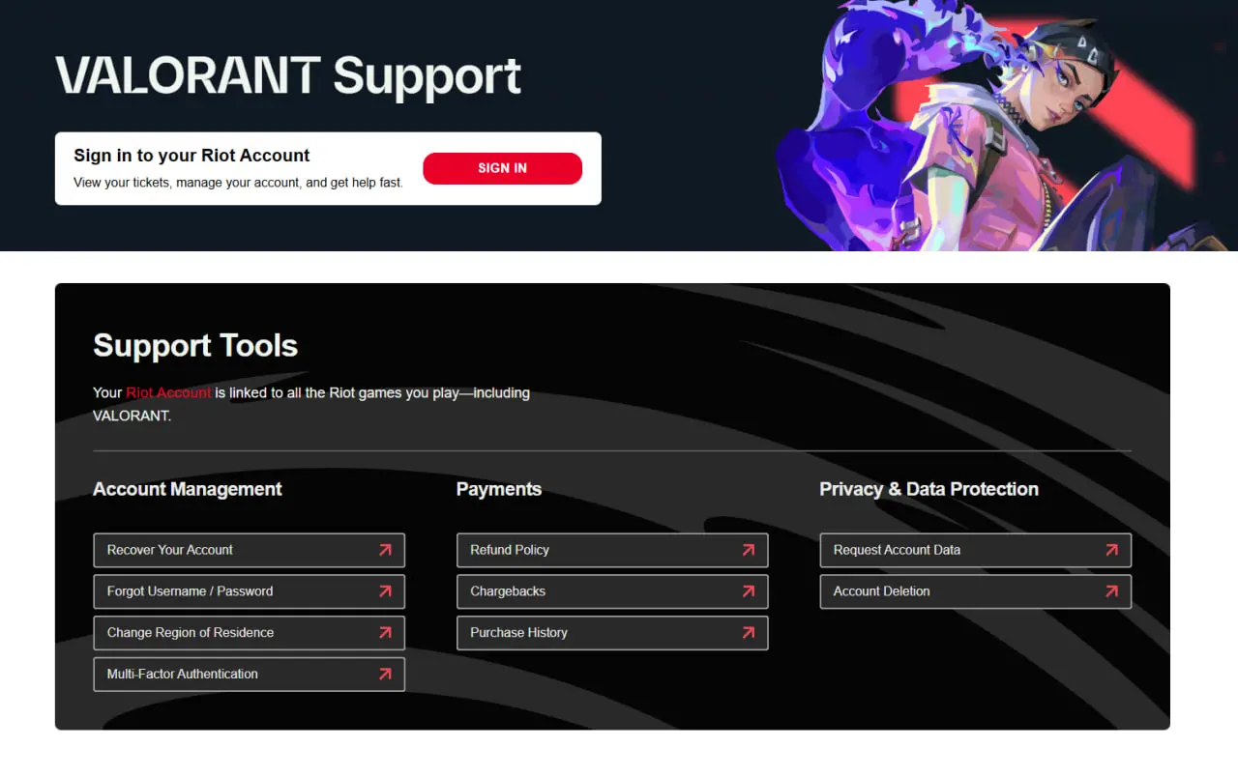Viewport: 1238px width, 777px height.
Task: Click the arrow icon on Change Region of Residence
Action: (x=385, y=633)
